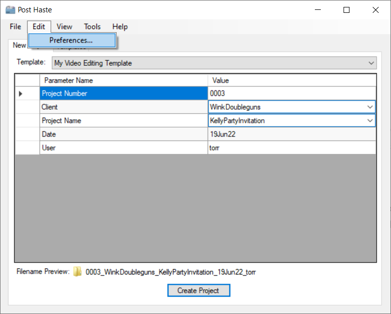Expand the Project Name value dropdown
Screen dimensions: 391x314
pyautogui.click(x=370, y=121)
